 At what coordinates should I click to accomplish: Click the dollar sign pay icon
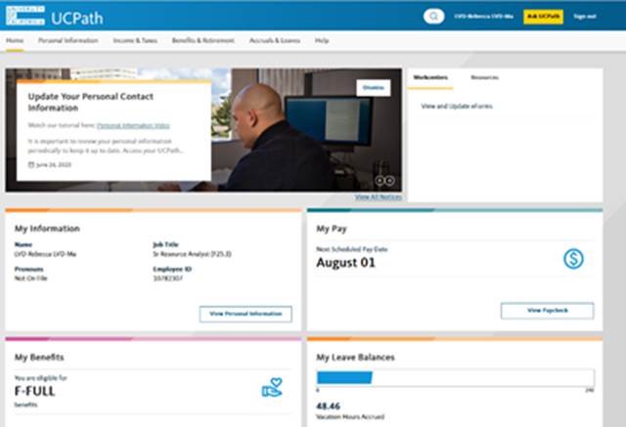[x=573, y=259]
